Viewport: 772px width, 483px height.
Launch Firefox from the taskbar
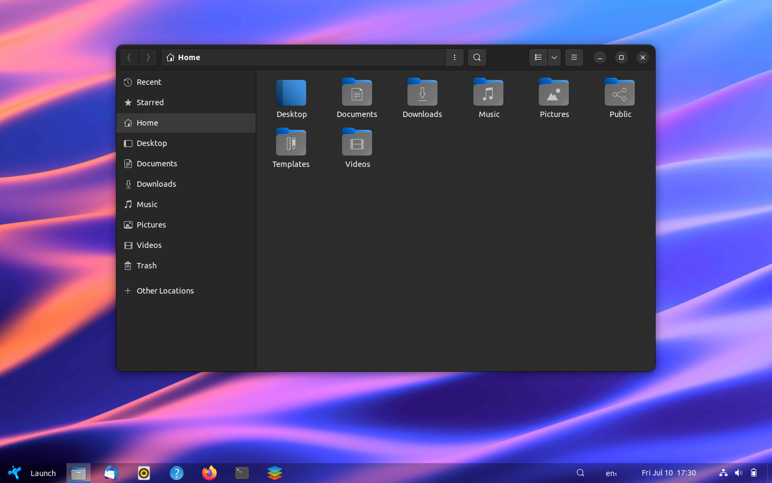point(209,473)
